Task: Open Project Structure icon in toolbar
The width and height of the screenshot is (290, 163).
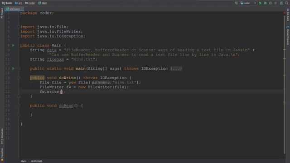Action: tap(281, 3)
